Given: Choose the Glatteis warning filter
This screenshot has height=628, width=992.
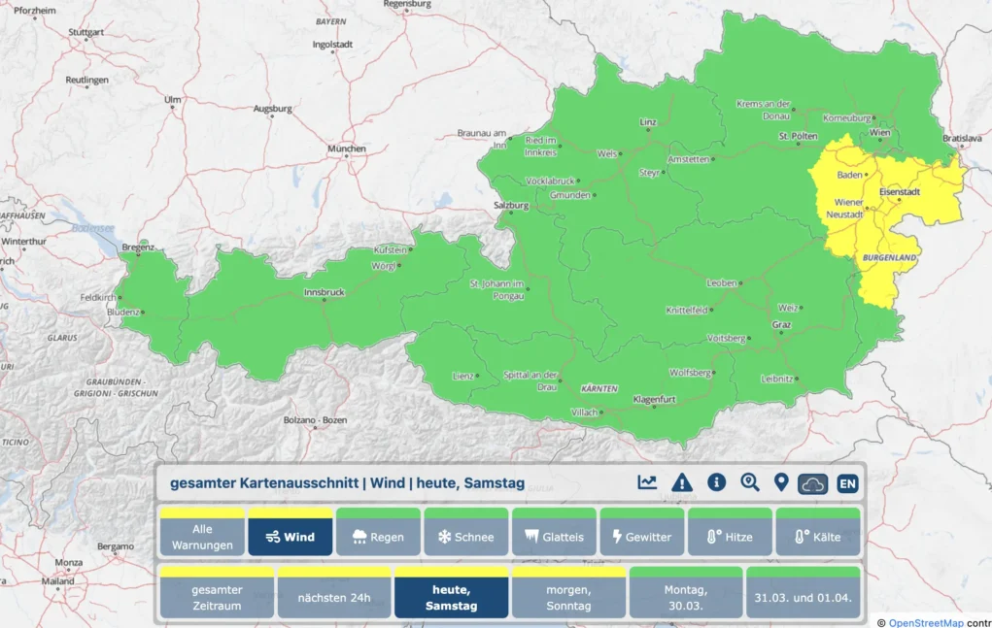Looking at the screenshot, I should tap(554, 532).
